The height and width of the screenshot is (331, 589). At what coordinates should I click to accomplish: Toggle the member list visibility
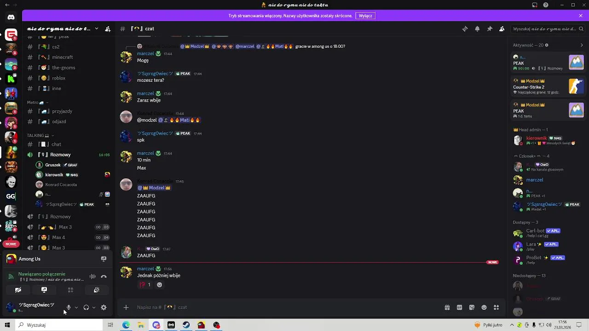click(502, 29)
